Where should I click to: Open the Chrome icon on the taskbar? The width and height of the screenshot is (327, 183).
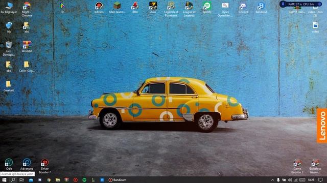click(x=49, y=180)
